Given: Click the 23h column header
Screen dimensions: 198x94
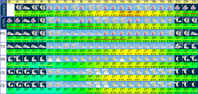Looking at the screenshot, I should click(x=194, y=2).
